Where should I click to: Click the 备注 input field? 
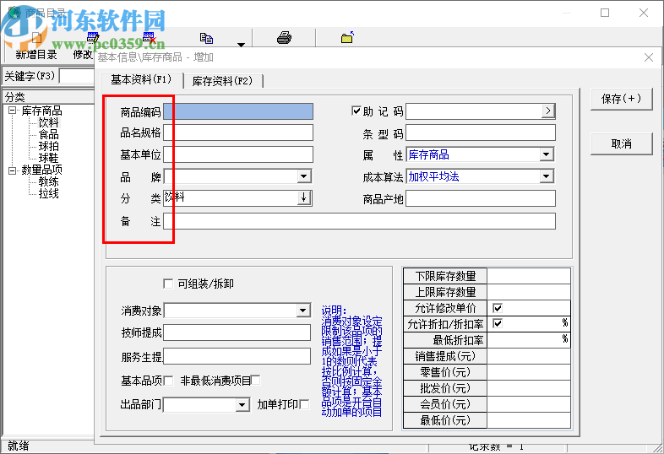click(x=360, y=221)
